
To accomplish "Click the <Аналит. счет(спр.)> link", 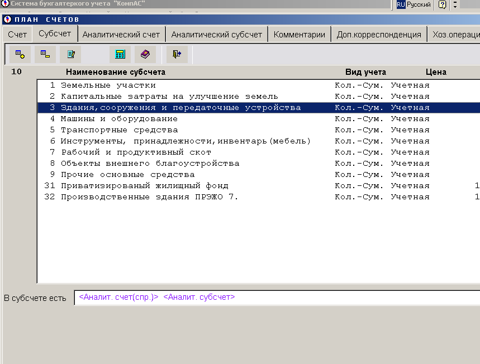I will pos(118,298).
